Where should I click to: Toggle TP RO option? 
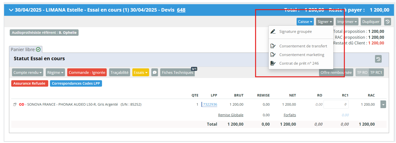[362, 72]
